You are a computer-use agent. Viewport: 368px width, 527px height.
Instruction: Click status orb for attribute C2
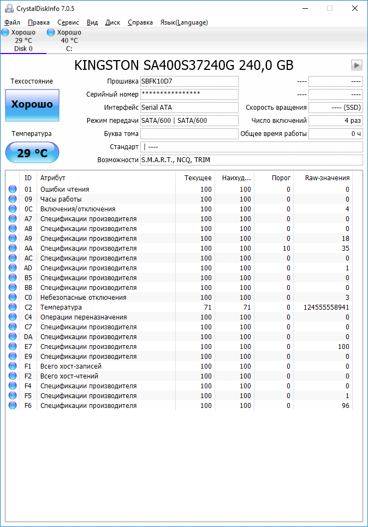click(13, 307)
